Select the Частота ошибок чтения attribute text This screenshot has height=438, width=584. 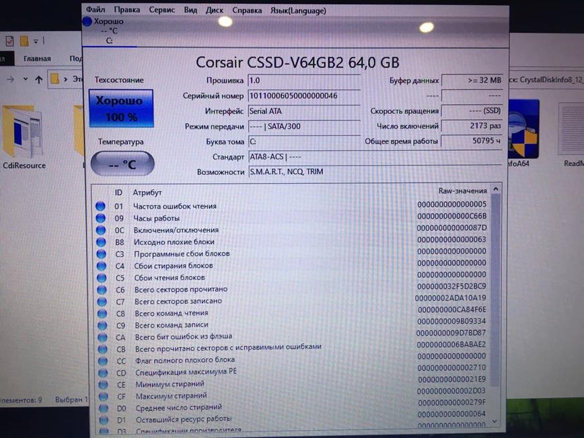[175, 206]
